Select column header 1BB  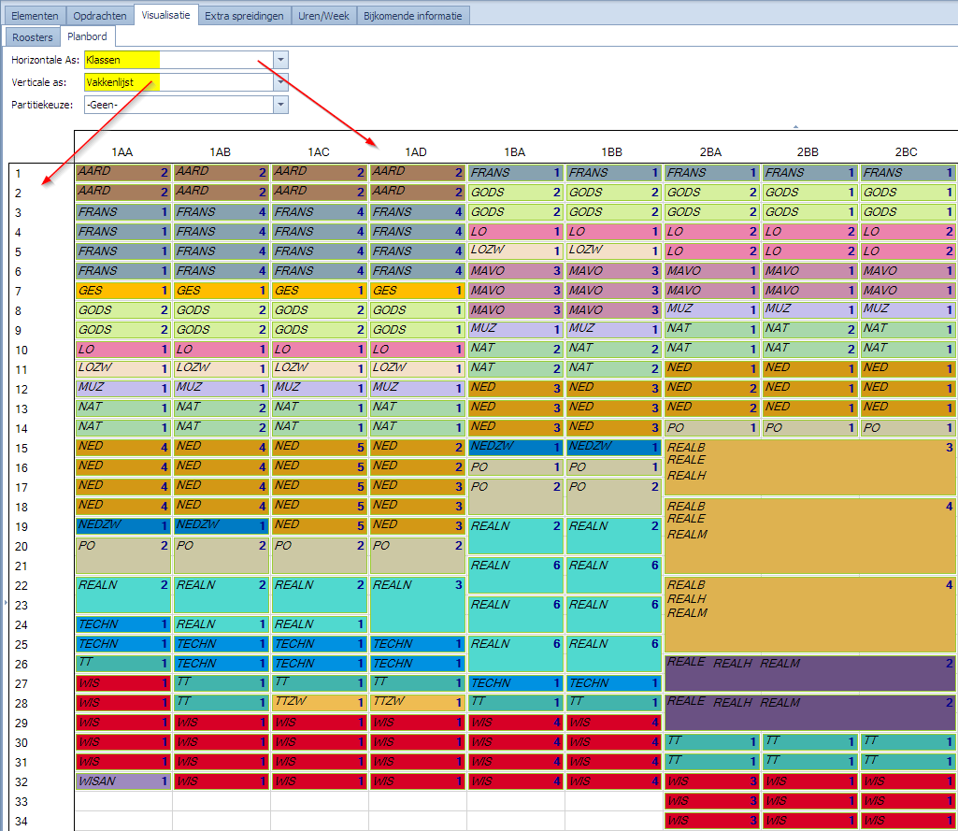(611, 152)
